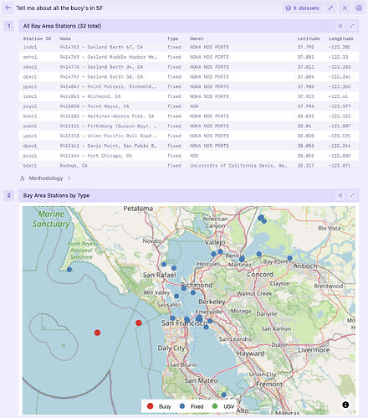Image resolution: width=368 pixels, height=418 pixels.
Task: Go back using the left arrow icon
Action: (8, 8)
